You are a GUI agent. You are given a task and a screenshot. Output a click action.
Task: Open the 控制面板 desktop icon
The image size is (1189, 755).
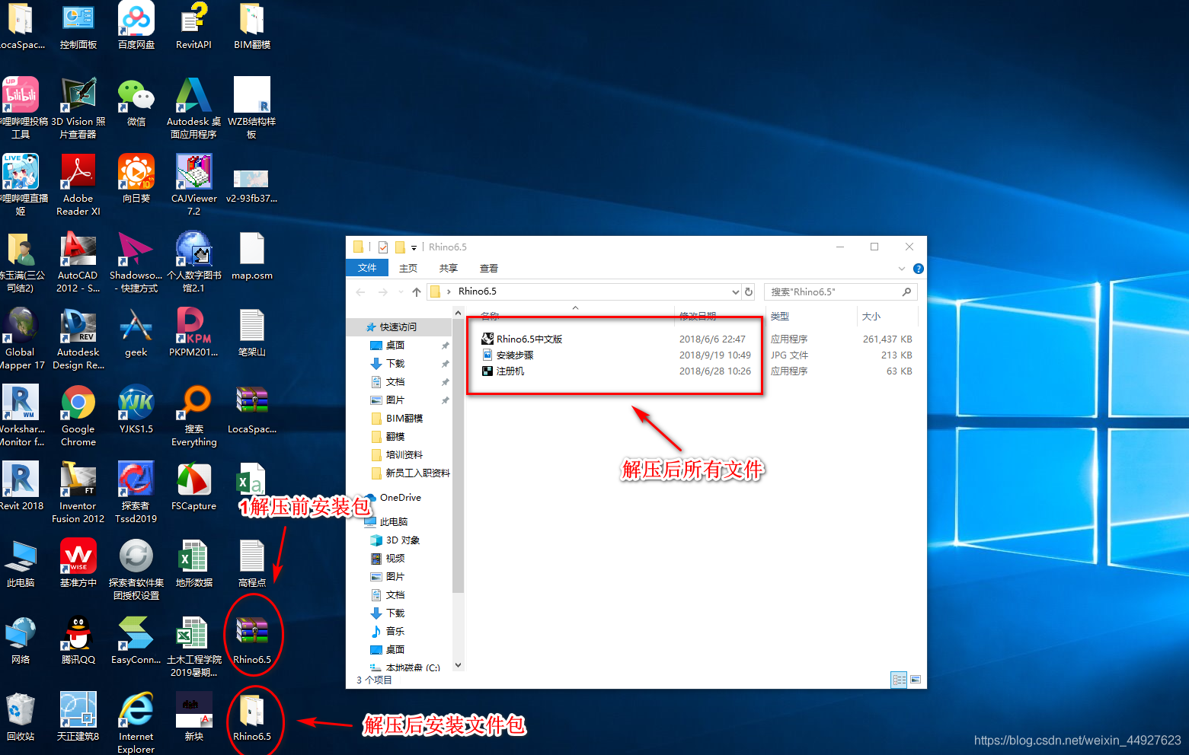coord(78,25)
